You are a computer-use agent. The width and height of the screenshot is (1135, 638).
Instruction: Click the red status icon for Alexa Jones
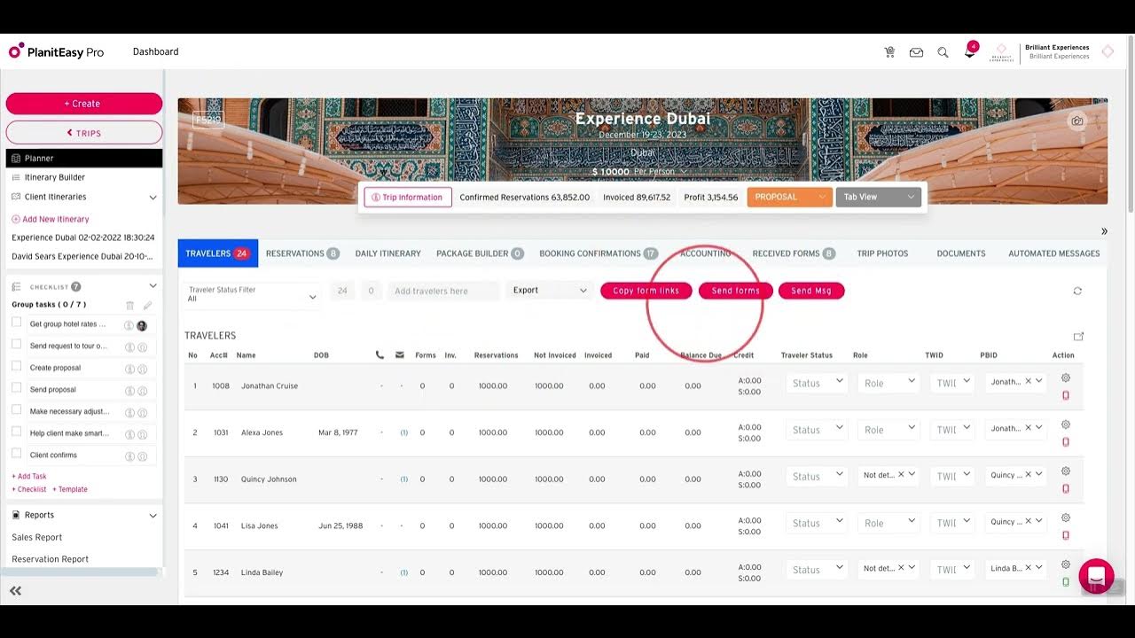[1066, 441]
